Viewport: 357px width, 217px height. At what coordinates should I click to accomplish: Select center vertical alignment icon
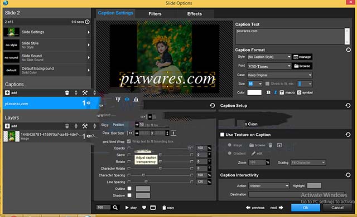127,99
